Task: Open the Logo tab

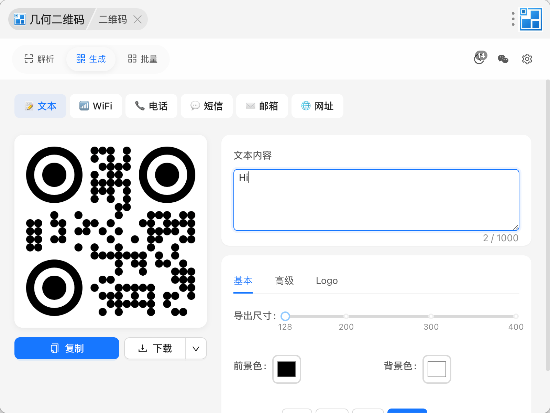Action: (327, 281)
